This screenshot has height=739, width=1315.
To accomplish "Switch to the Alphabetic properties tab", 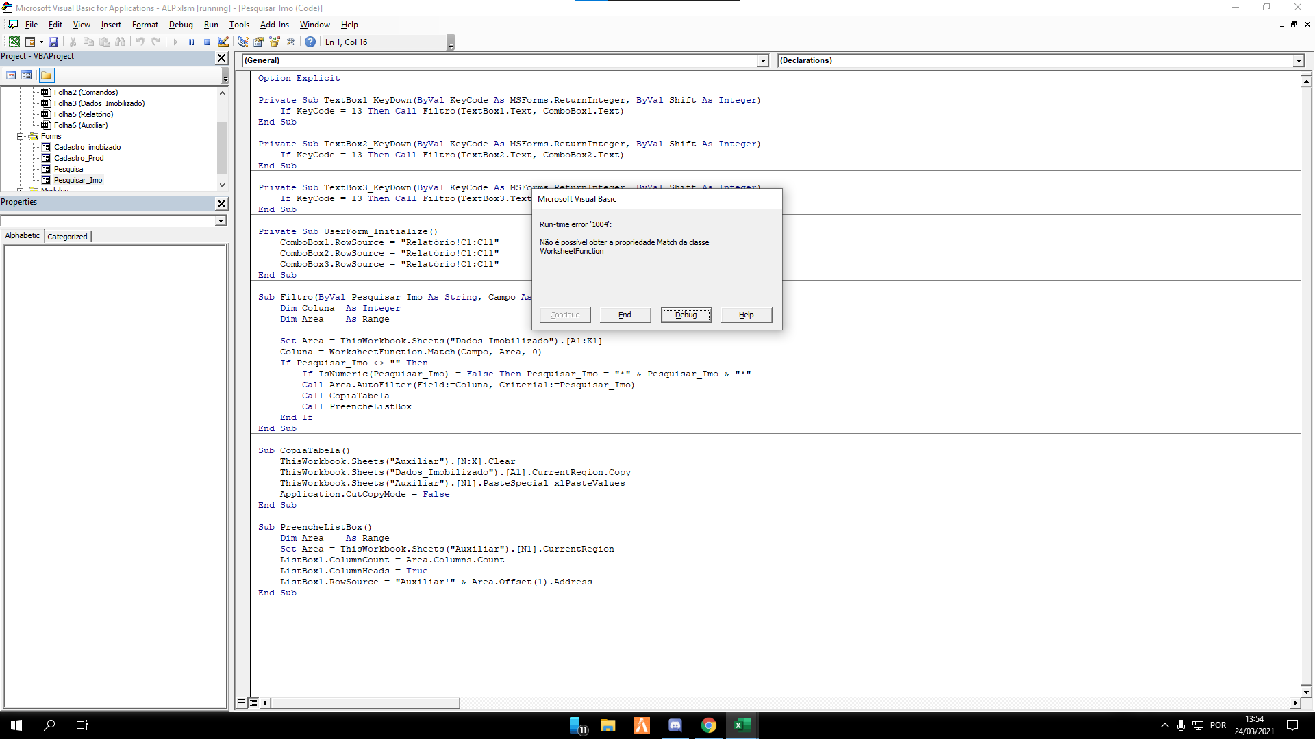I will click(x=23, y=235).
